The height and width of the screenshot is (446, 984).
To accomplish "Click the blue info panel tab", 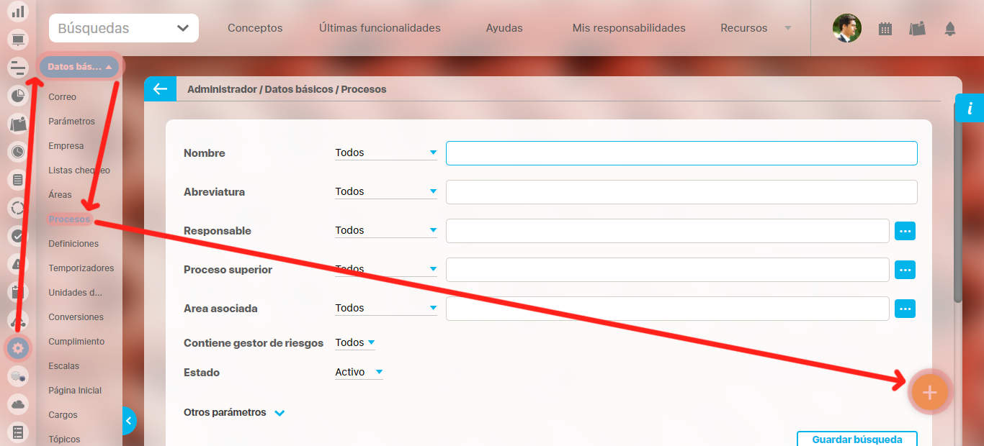I will [970, 109].
